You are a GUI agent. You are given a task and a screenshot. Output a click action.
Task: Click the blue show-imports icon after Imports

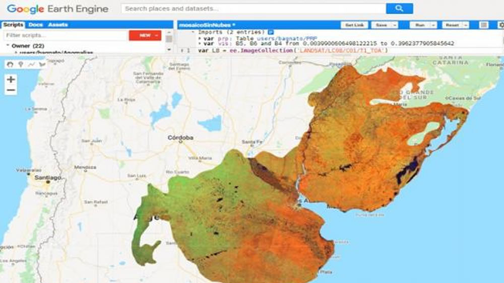271,32
